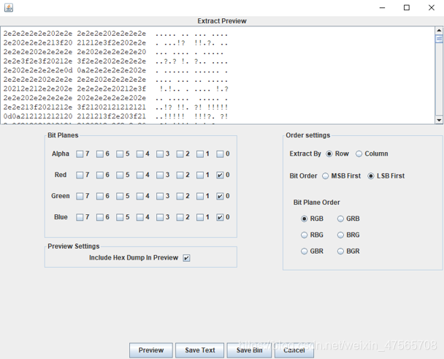Select GRB bit plane order
The image size is (444, 359).
click(x=340, y=219)
